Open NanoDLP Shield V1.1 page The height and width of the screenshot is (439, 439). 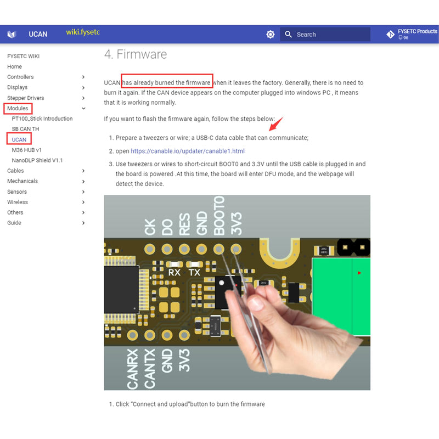click(37, 160)
